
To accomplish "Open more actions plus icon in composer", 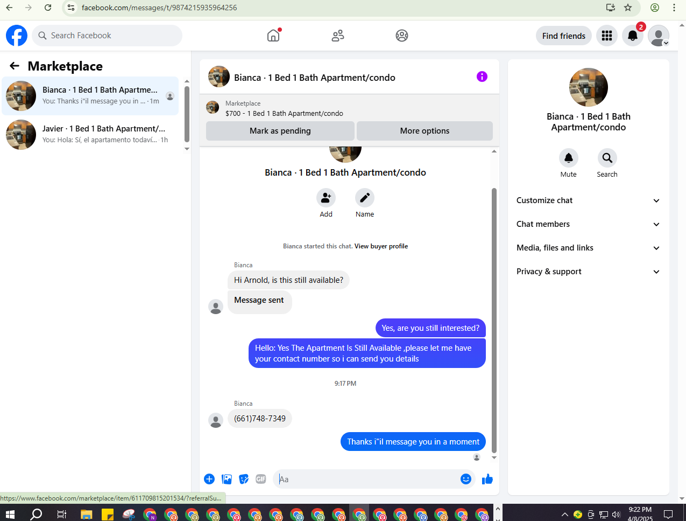I will [x=209, y=479].
